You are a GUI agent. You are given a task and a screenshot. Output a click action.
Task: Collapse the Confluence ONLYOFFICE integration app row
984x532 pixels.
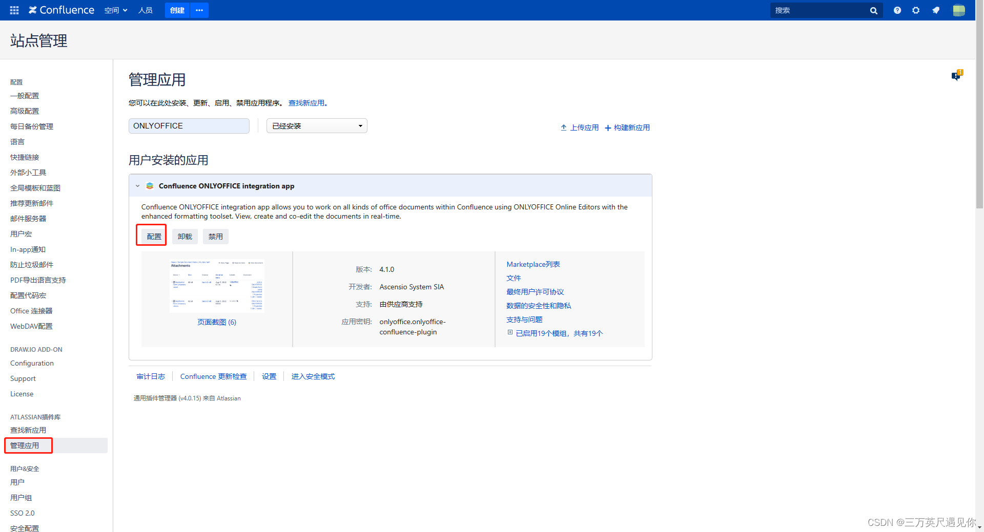137,186
